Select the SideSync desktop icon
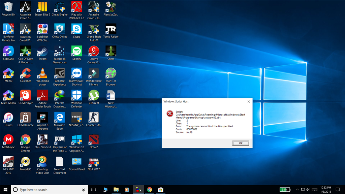345x194 pixels. coord(8,53)
